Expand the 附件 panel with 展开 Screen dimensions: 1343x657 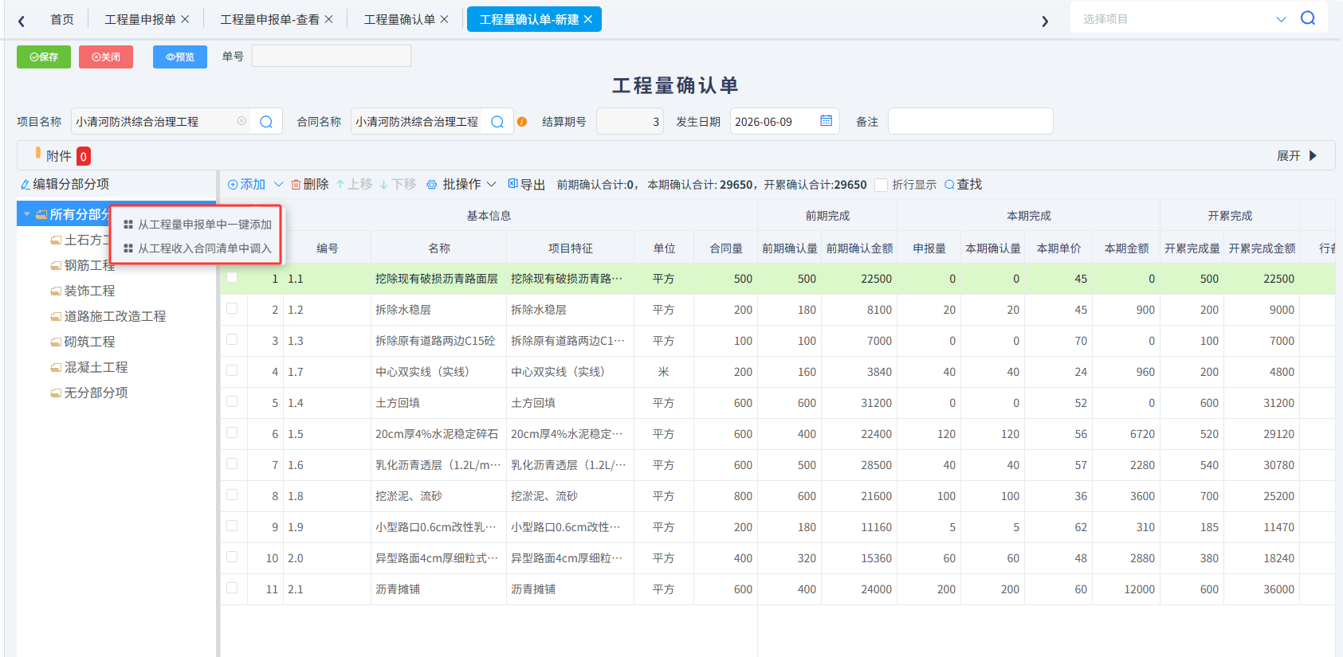[1298, 156]
